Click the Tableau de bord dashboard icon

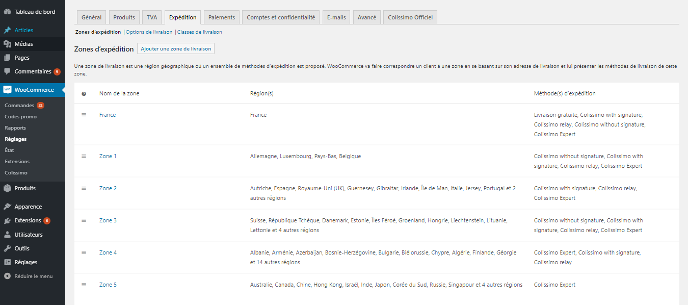tap(7, 12)
